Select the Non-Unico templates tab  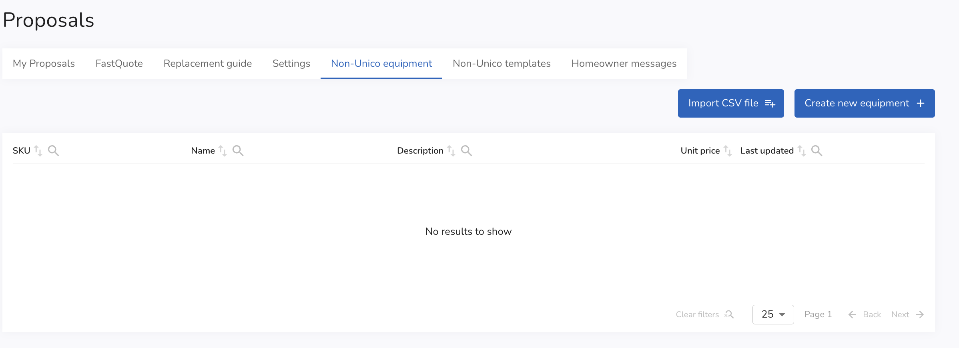point(502,64)
